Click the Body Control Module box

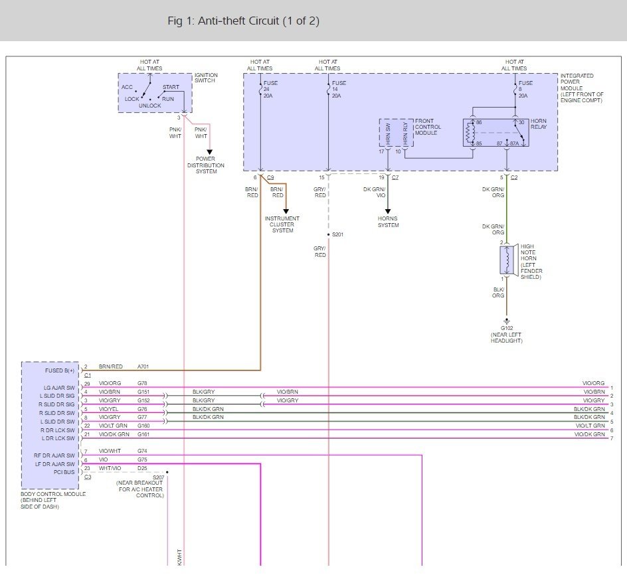pyautogui.click(x=50, y=426)
